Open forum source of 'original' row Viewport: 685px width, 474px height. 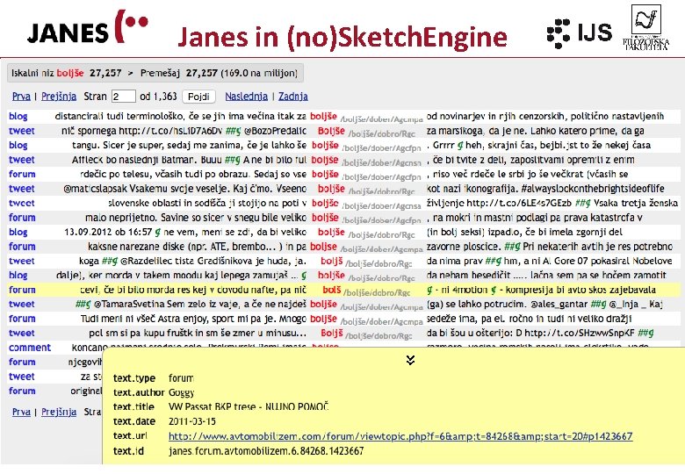pos(22,391)
